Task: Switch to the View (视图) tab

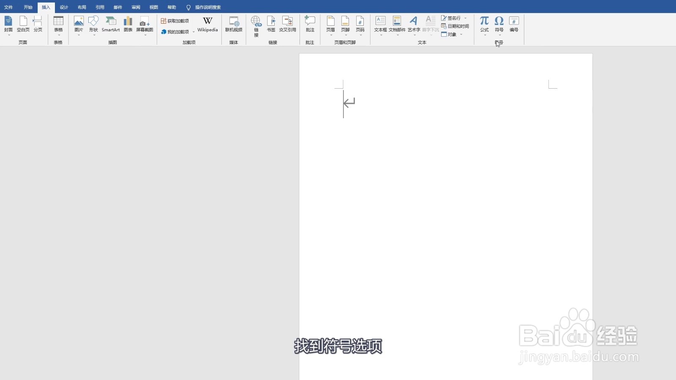Action: click(x=154, y=7)
